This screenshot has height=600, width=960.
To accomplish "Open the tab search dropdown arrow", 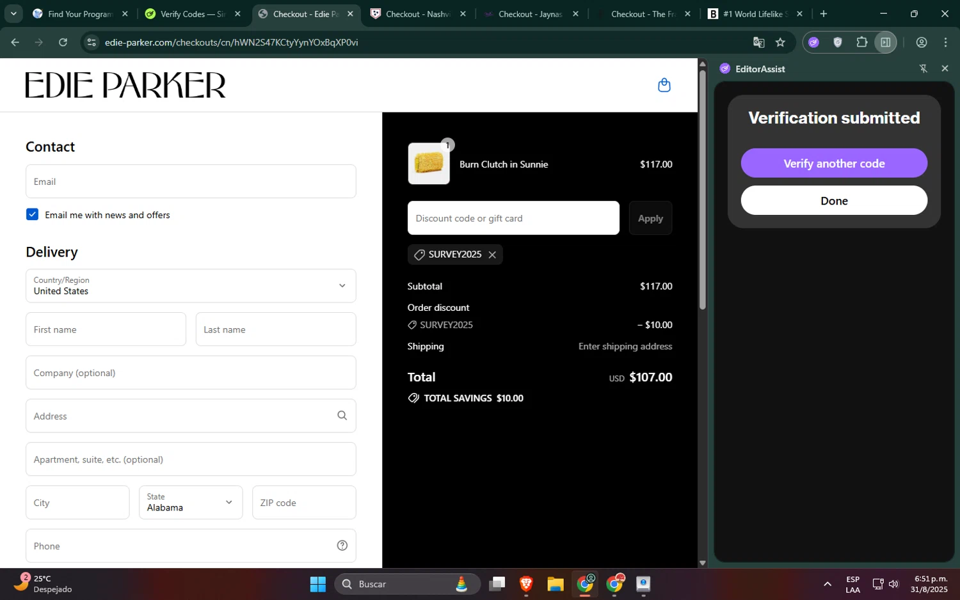I will tap(13, 13).
